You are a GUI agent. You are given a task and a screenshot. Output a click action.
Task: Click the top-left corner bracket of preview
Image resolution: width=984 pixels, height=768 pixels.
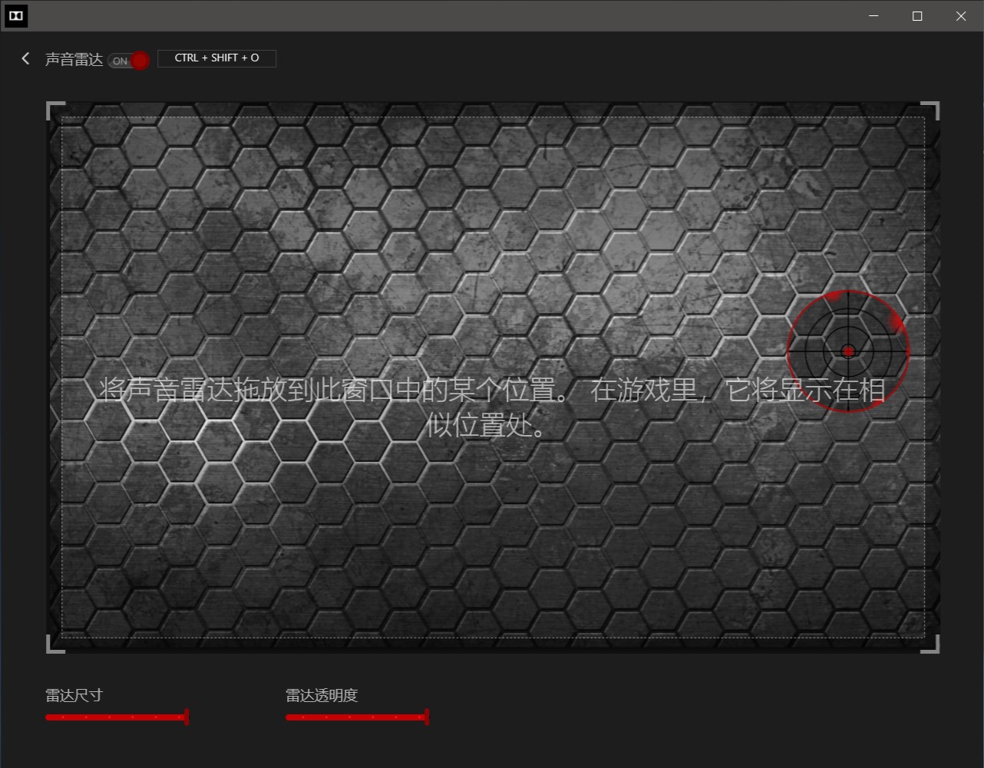coord(54,110)
